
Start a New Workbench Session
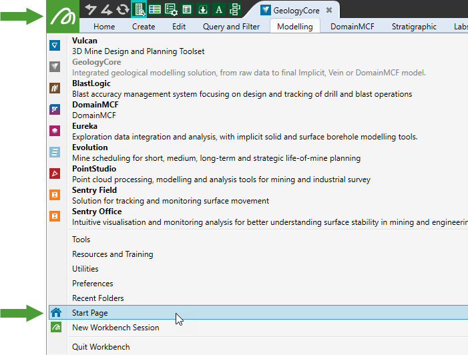pos(258,327)
